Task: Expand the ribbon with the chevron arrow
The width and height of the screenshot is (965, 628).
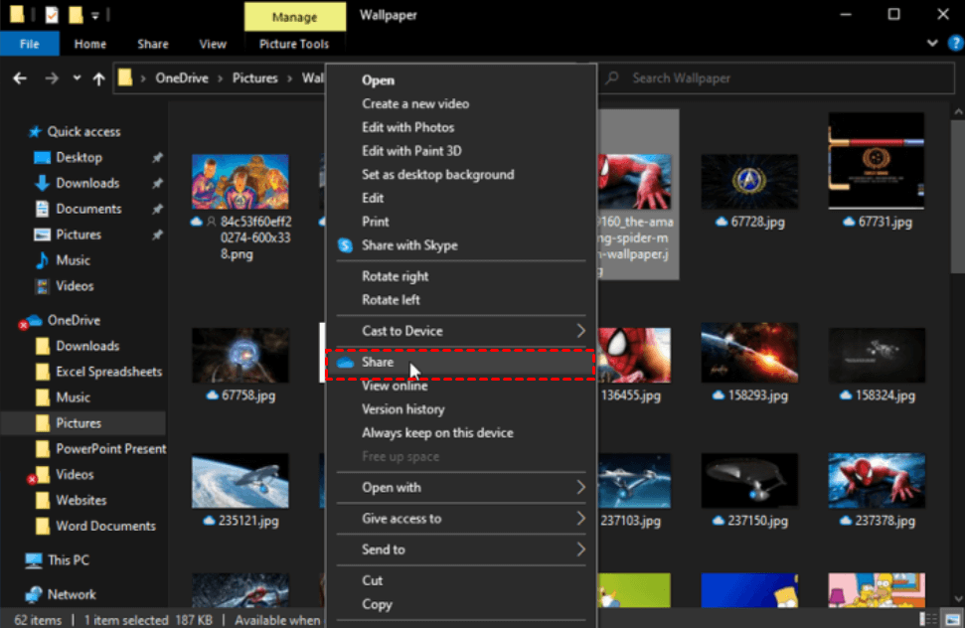Action: pos(932,44)
